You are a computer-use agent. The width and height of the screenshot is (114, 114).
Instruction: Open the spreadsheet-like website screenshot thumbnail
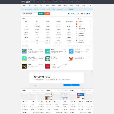coord(65,96)
